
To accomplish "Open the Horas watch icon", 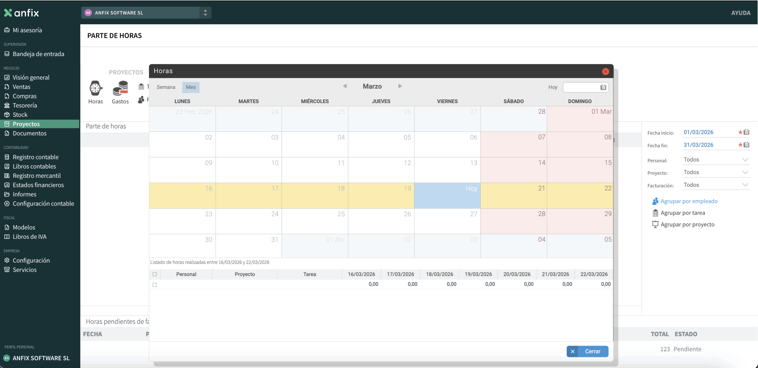I will point(96,88).
